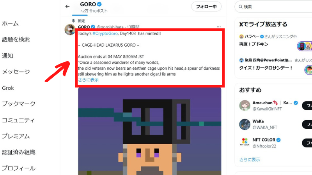The width and height of the screenshot is (312, 175).
Task: Select Grok in the sidebar
Action: pos(8,88)
